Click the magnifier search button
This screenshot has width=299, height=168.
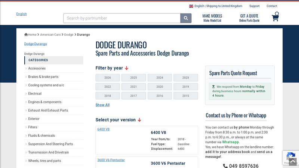(x=186, y=18)
